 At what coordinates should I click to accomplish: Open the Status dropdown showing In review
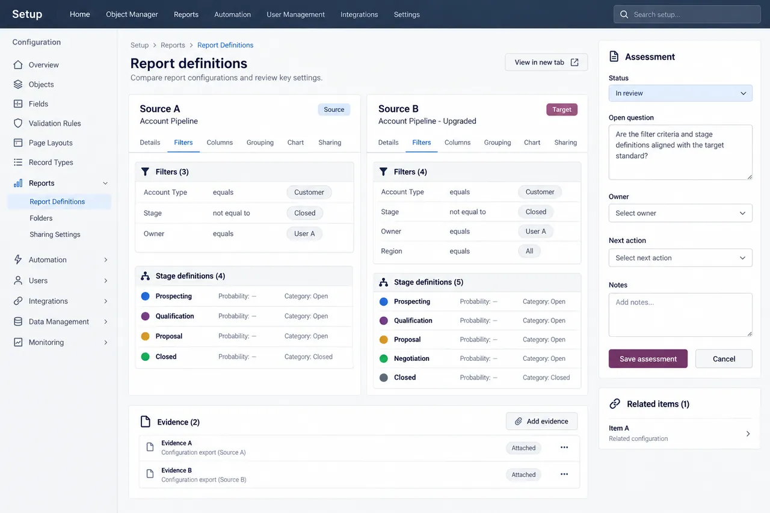(680, 93)
